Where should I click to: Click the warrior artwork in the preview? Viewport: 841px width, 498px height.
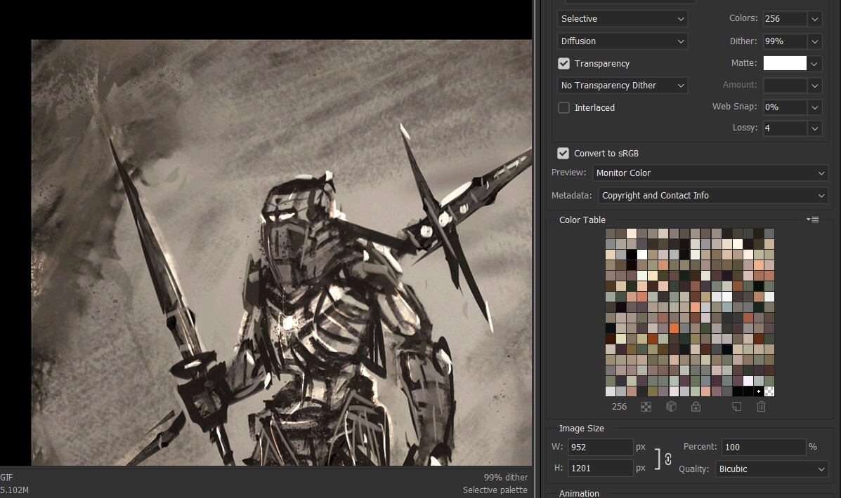pyautogui.click(x=281, y=253)
